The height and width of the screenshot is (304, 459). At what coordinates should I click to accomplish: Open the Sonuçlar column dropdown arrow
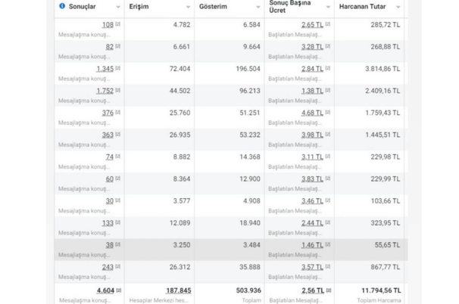116,7
